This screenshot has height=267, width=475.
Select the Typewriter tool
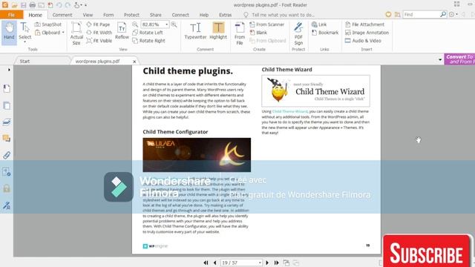click(x=195, y=31)
